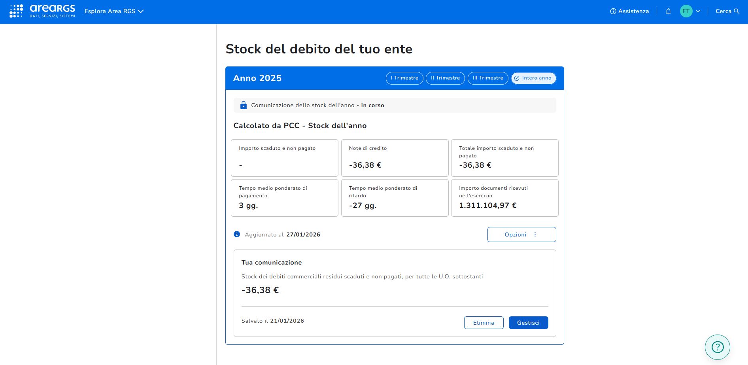
Task: Expand the user account chevron
Action: pyautogui.click(x=698, y=11)
